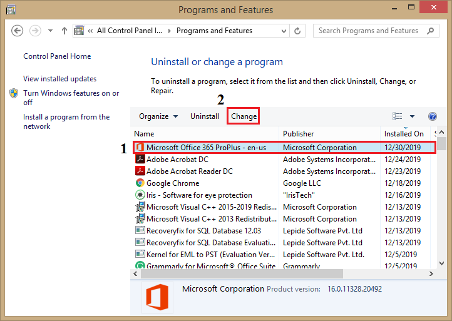Viewport: 452px width, 321px height.
Task: Click the Windows features shield icon
Action: click(x=14, y=93)
